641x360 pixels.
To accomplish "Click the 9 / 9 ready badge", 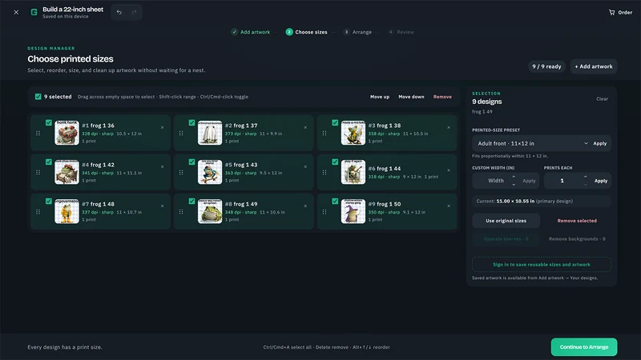I will [x=546, y=66].
